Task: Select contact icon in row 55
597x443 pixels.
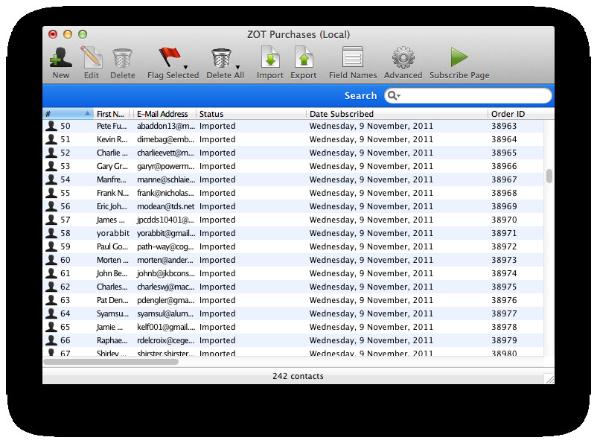Action: pos(51,193)
